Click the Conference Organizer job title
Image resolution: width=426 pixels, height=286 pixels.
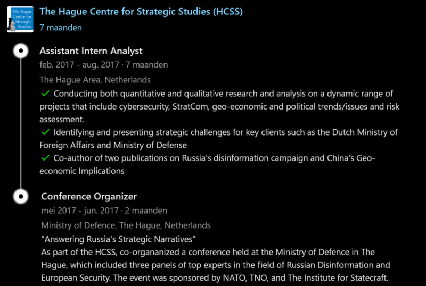click(x=89, y=197)
